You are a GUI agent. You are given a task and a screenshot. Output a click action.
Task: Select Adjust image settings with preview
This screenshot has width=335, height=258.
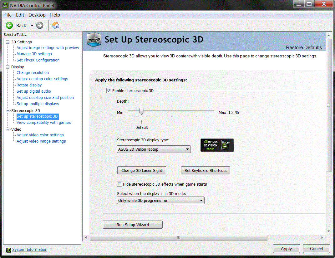[x=48, y=48]
